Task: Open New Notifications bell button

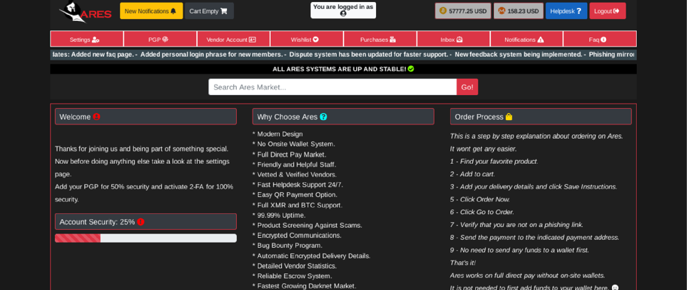Action: (151, 11)
